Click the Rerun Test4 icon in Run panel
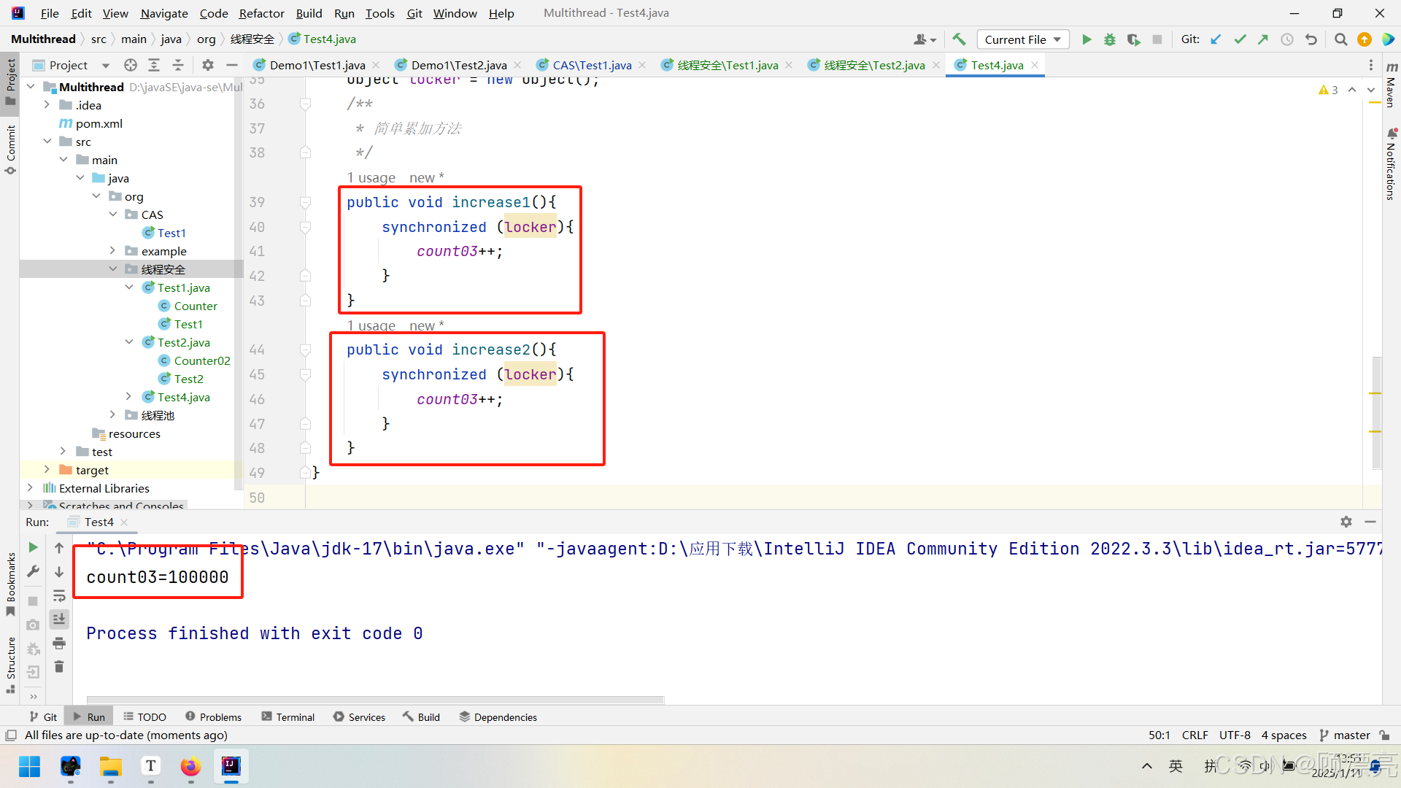Image resolution: width=1401 pixels, height=788 pixels. 33,547
